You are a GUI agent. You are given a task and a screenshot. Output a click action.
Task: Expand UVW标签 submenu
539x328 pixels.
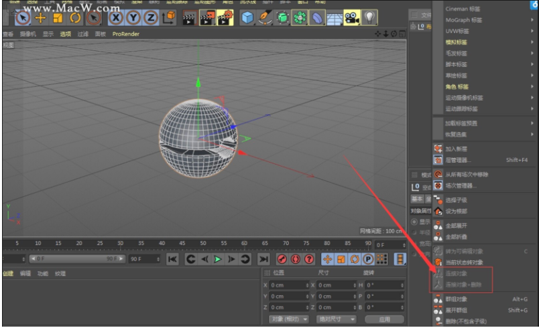coord(483,31)
